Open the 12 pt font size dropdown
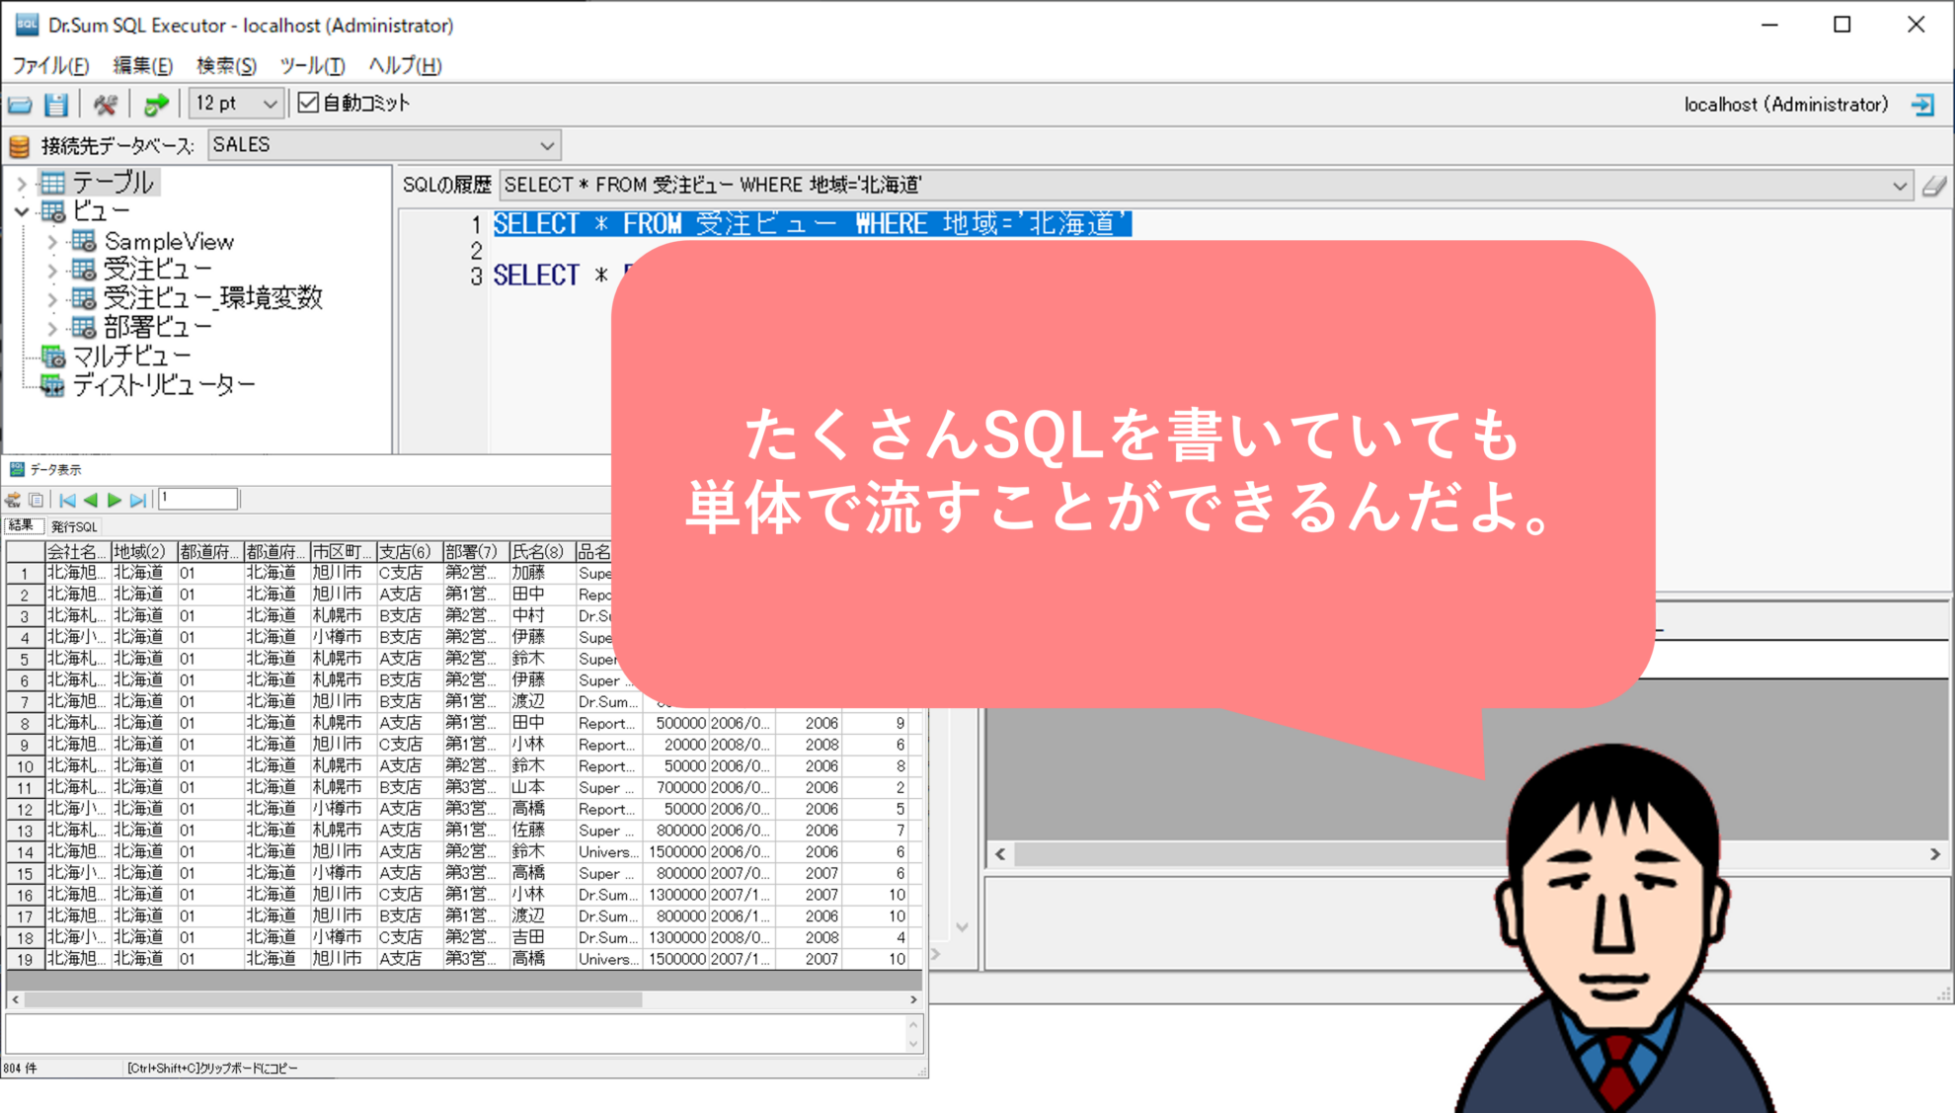The height and width of the screenshot is (1113, 1955). 269,103
